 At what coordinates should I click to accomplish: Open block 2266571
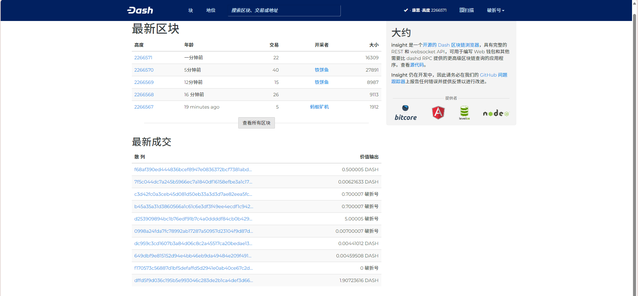[143, 58]
